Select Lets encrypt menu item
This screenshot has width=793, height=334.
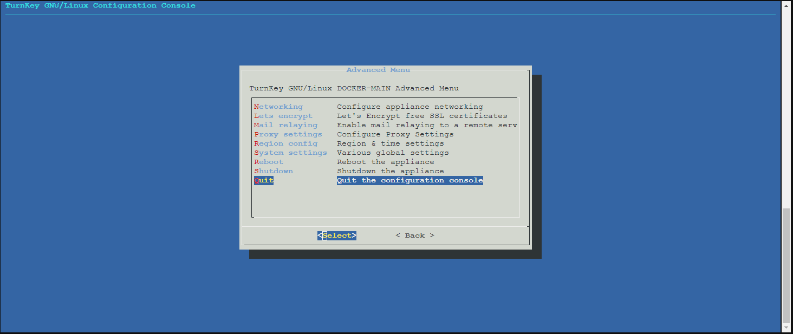283,116
